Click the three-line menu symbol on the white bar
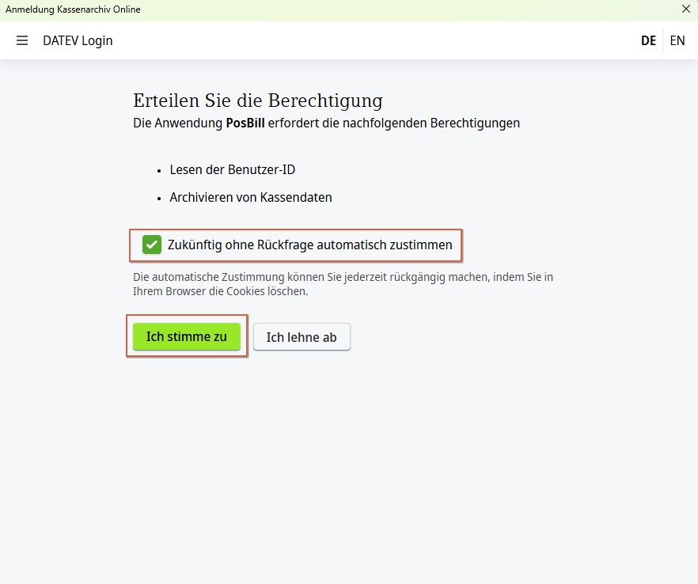Image resolution: width=698 pixels, height=584 pixels. click(21, 40)
